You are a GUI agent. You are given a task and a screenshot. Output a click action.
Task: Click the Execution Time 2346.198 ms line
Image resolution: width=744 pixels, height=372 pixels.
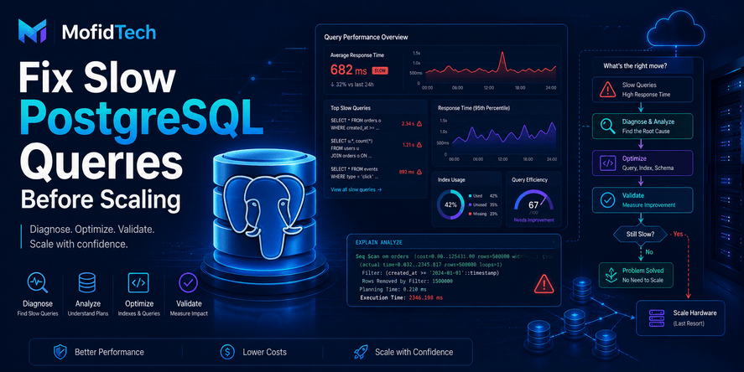point(402,297)
